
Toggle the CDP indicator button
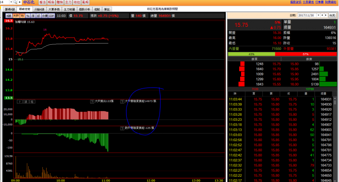(x=51, y=16)
